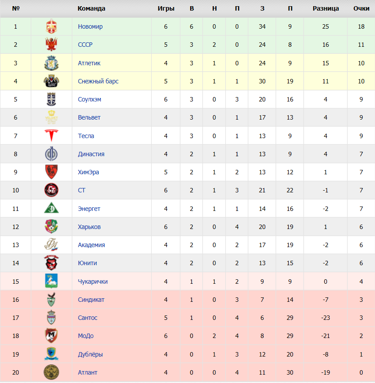Click the СТ round black logo
Image resolution: width=375 pixels, height=383 pixels.
[51, 190]
